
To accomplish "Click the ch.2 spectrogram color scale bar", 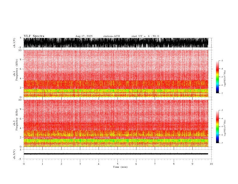I will click(x=217, y=127).
